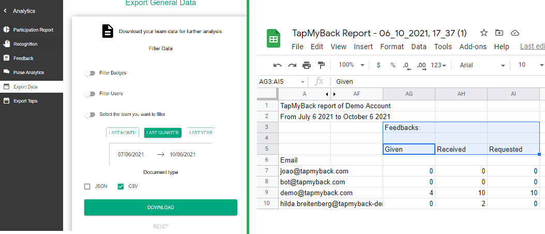This screenshot has width=545, height=234.
Task: Open the File menu
Action: pos(297,47)
